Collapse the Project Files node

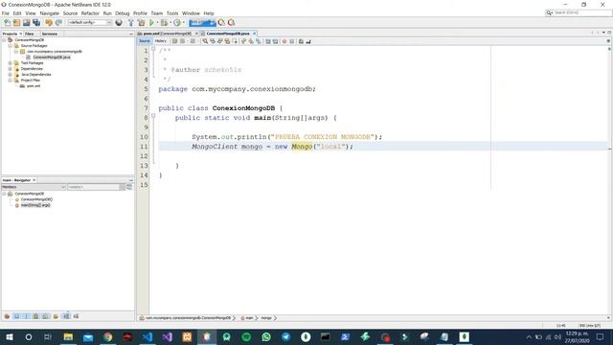pyautogui.click(x=11, y=80)
